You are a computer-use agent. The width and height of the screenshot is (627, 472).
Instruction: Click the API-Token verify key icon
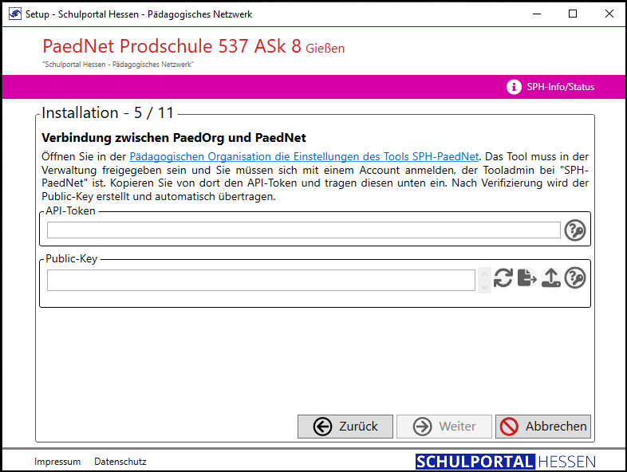(574, 230)
